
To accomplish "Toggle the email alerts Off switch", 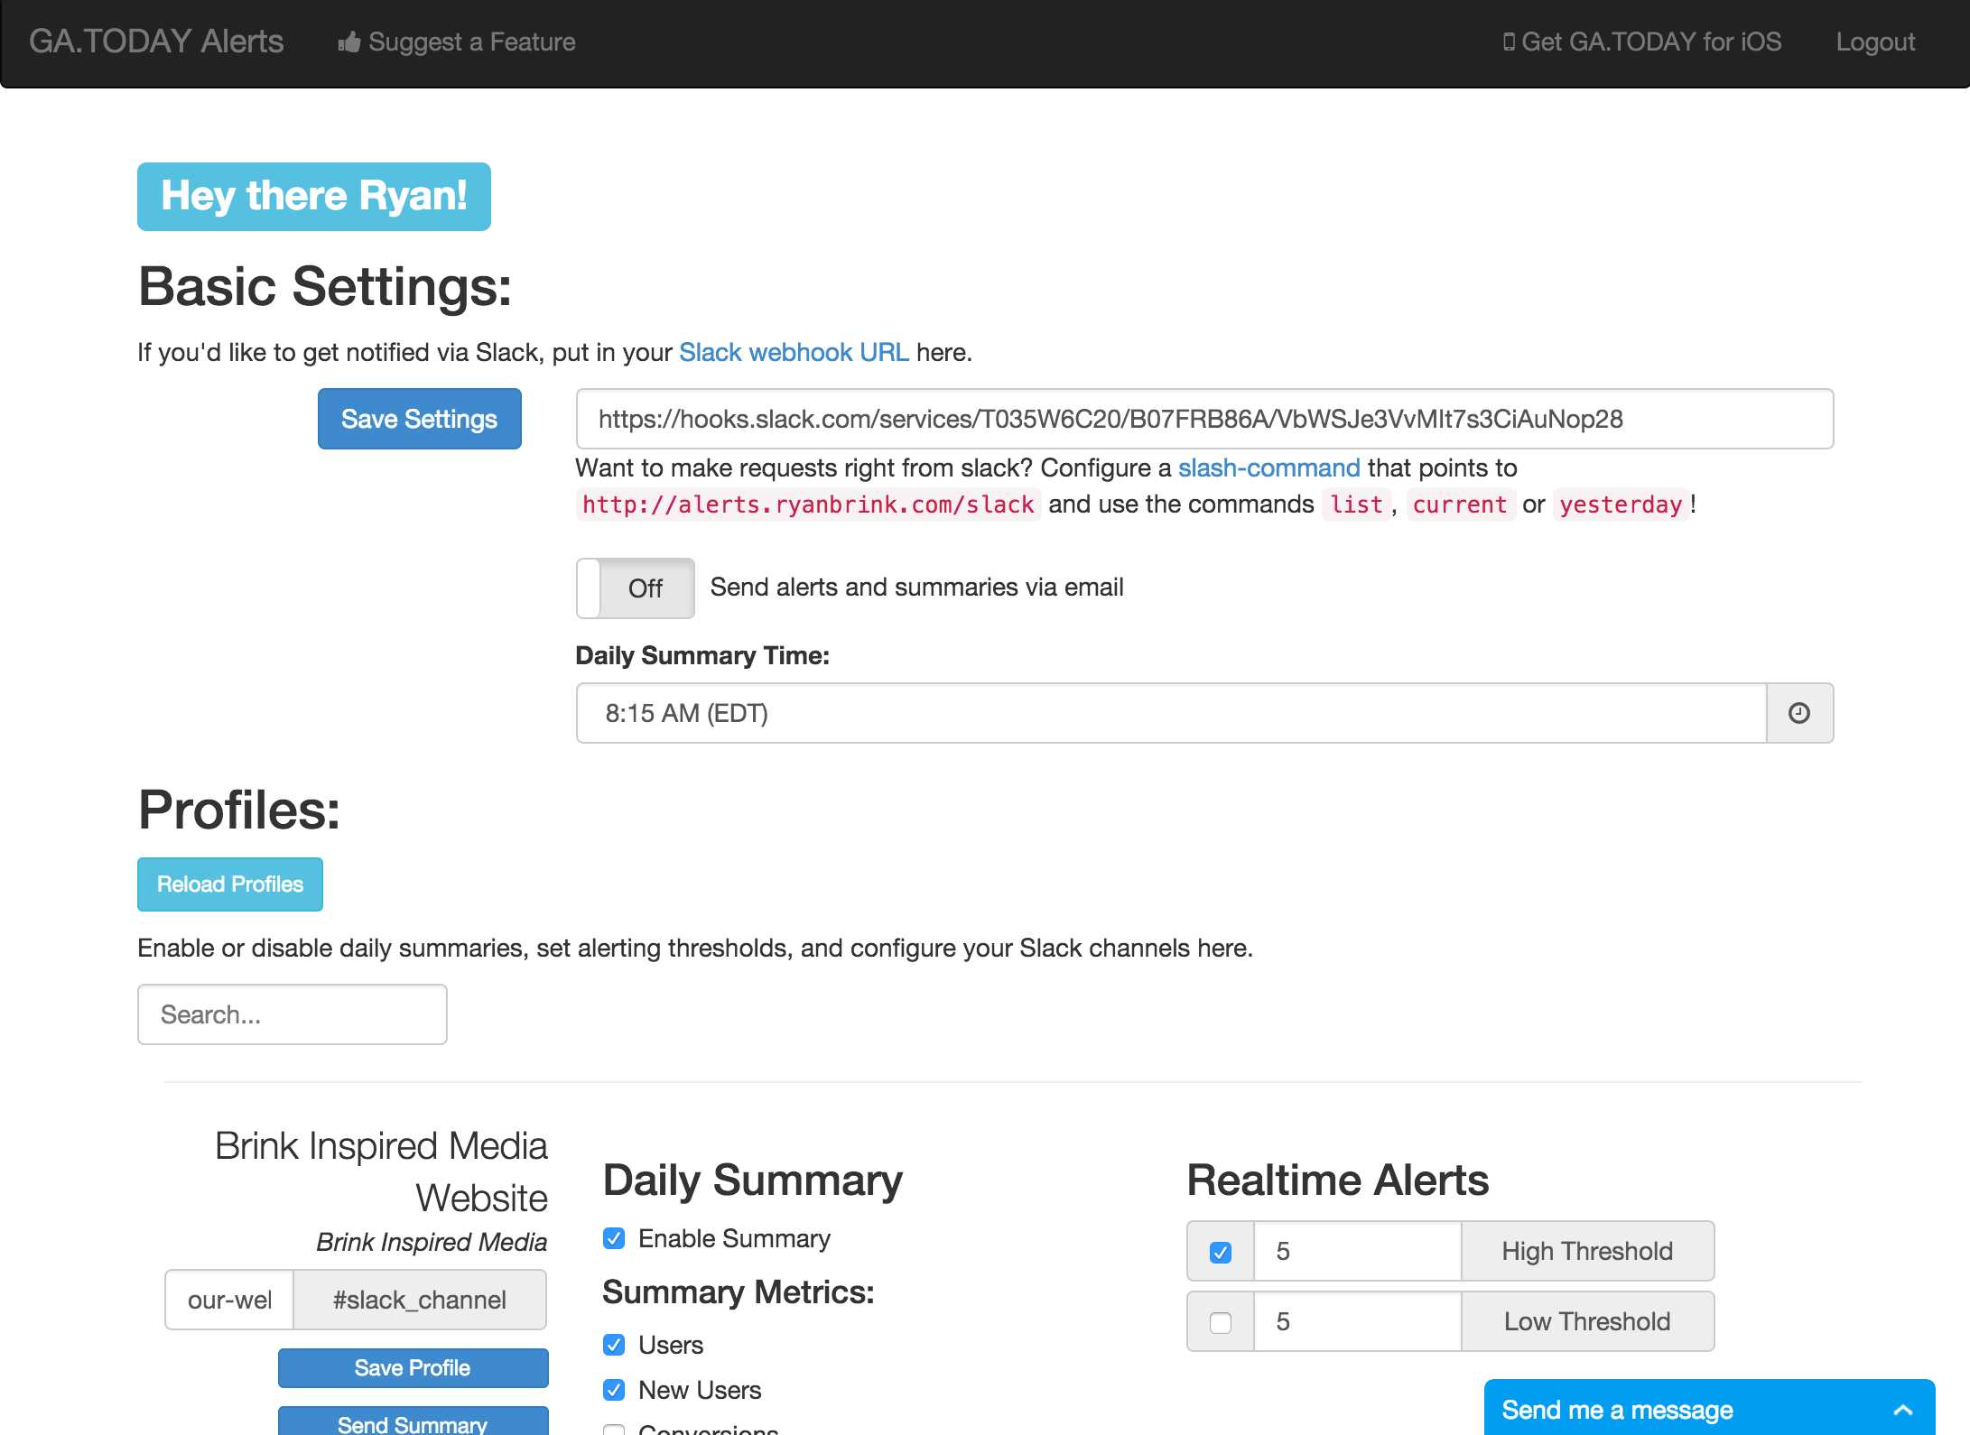I will (636, 588).
